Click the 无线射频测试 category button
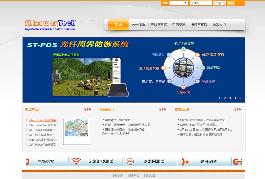 click(x=96, y=162)
